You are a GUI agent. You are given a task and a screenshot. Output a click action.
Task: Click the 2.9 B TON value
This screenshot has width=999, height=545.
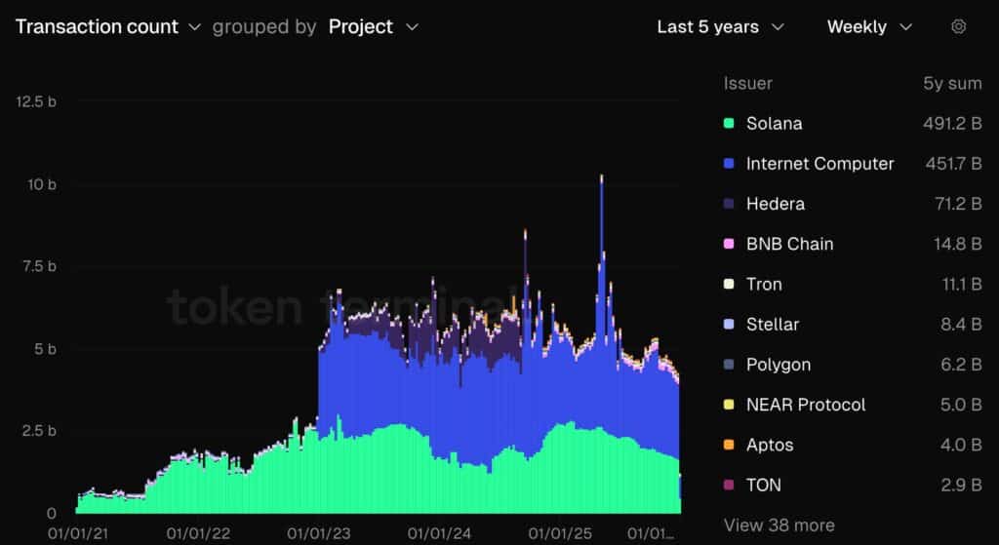(961, 486)
